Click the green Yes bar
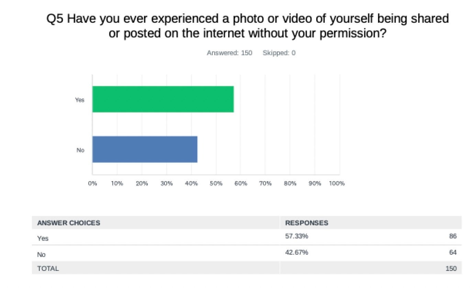The image size is (473, 288). click(x=163, y=99)
